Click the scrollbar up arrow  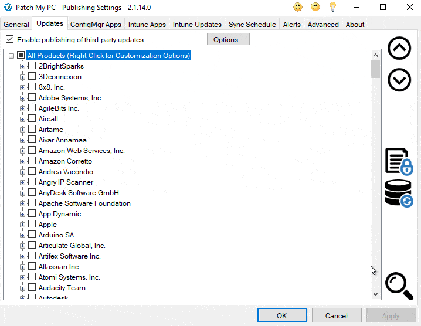pos(375,55)
